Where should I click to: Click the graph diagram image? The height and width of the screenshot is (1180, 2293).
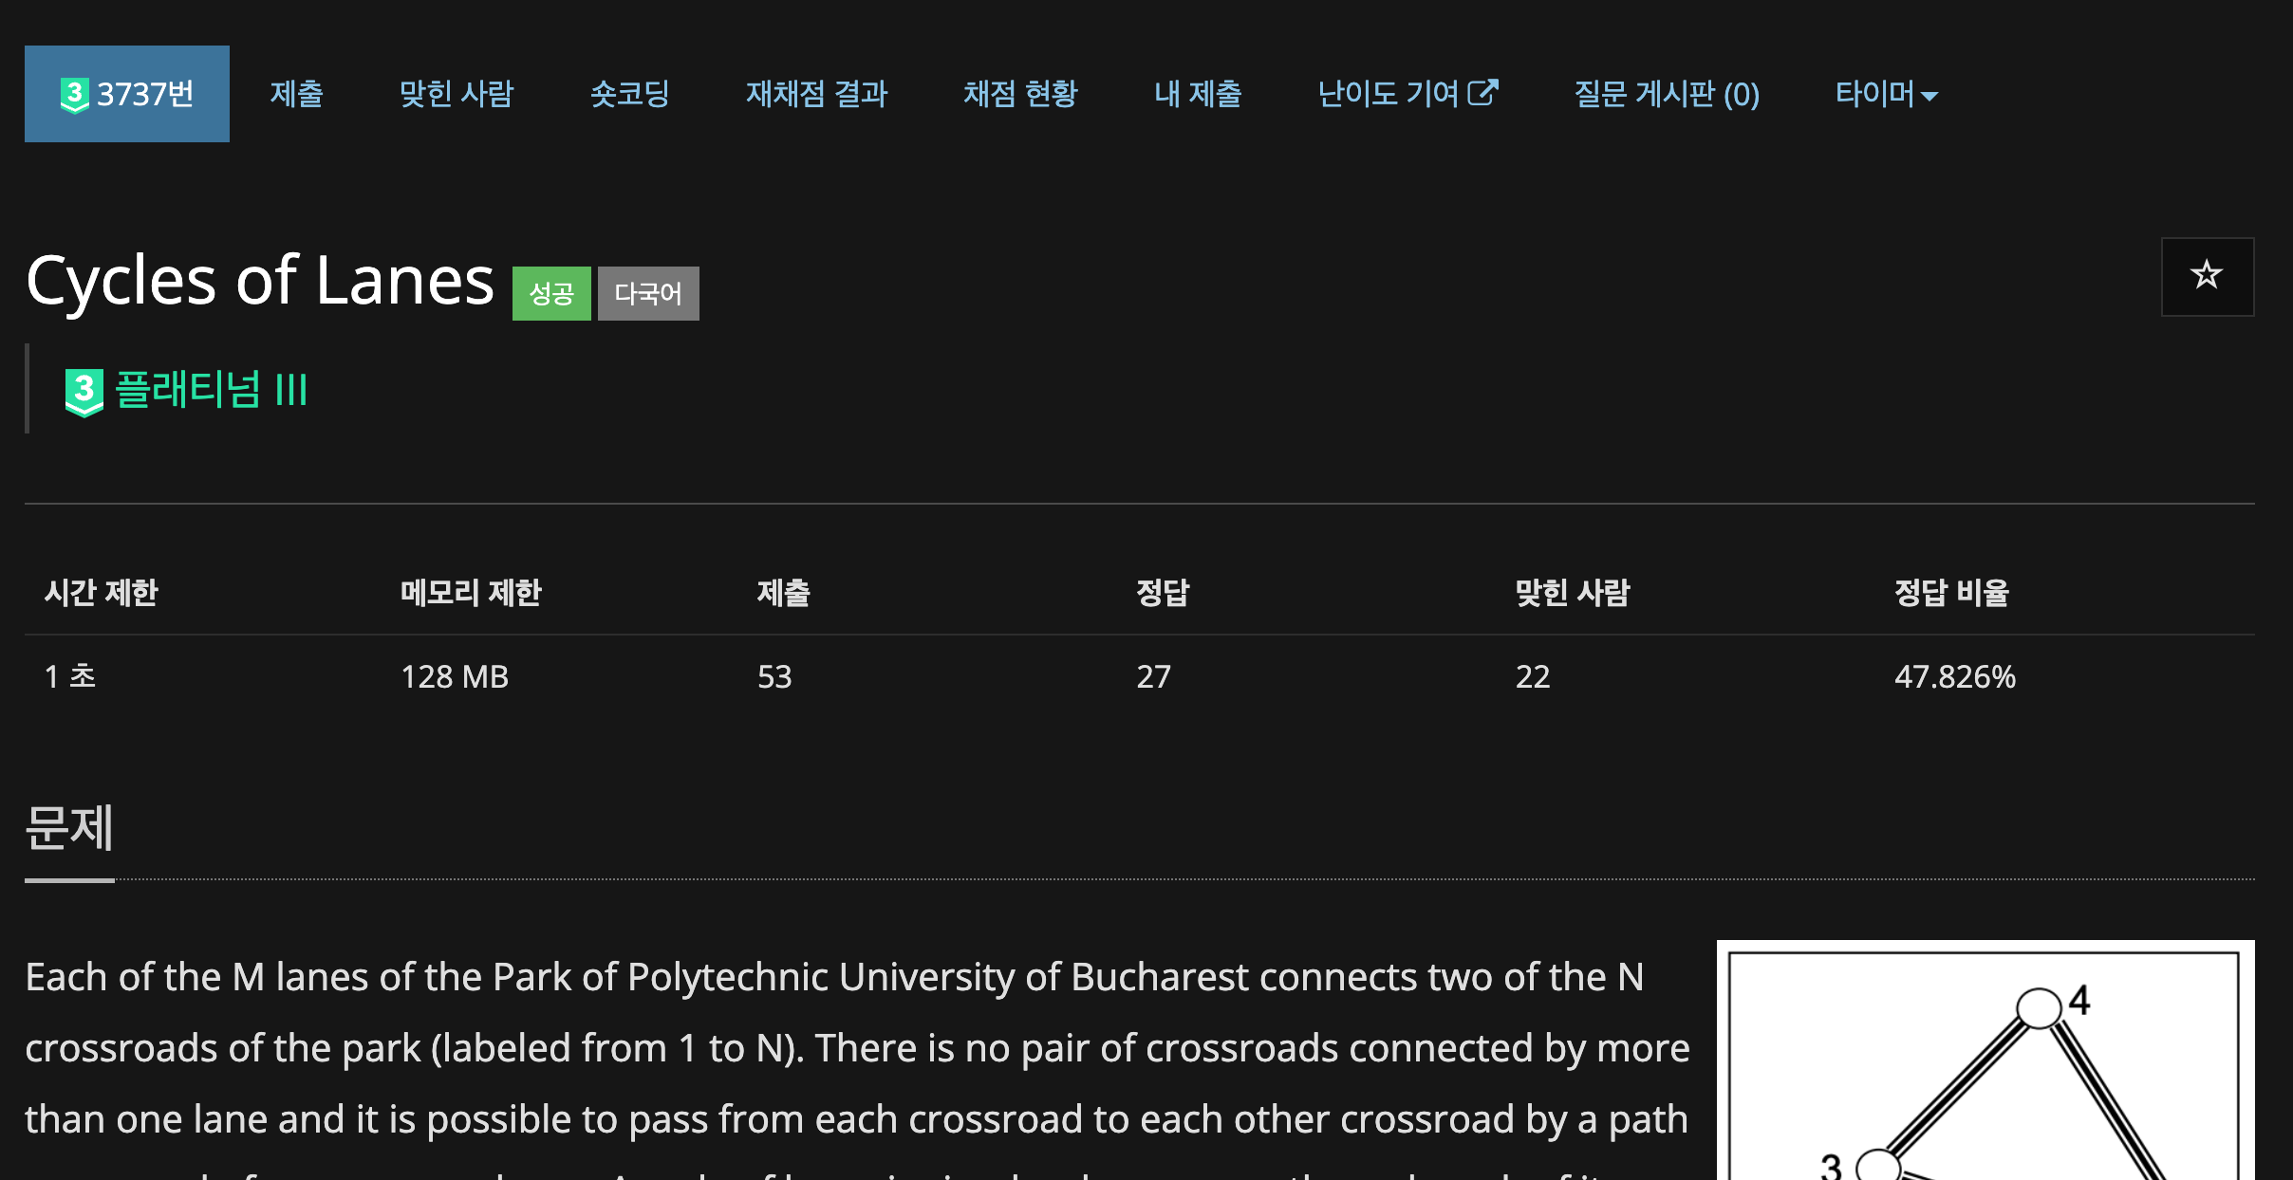[1985, 1062]
